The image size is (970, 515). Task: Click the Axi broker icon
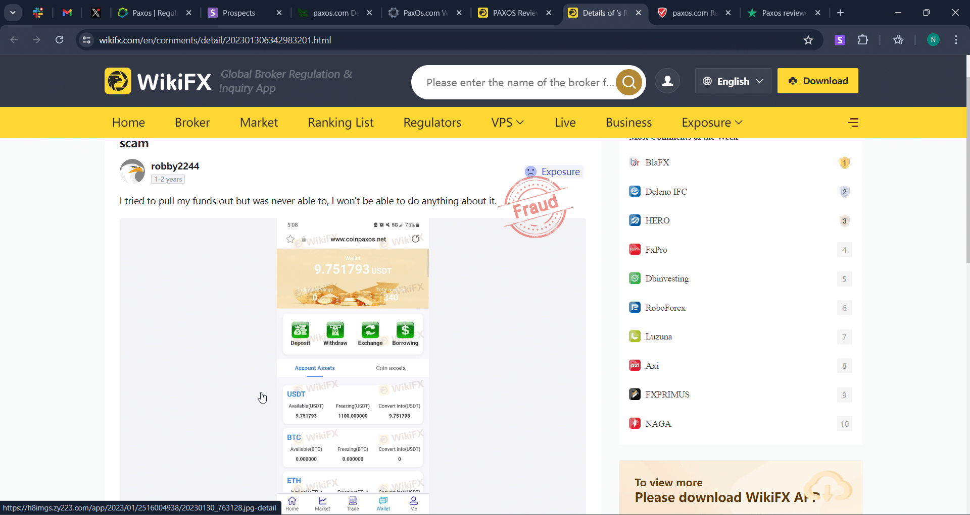(635, 366)
